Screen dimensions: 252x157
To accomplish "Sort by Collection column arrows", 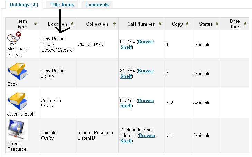I will click(114, 24).
